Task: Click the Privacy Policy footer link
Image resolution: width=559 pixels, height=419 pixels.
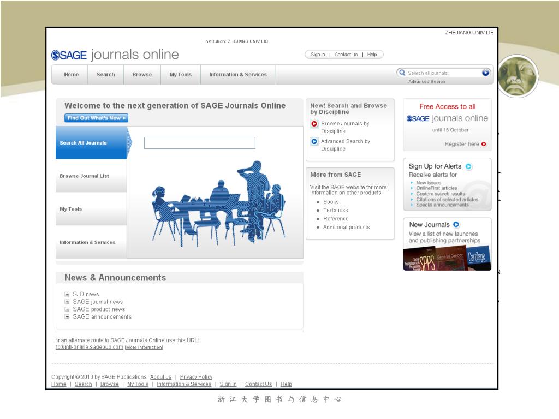Action: point(196,377)
